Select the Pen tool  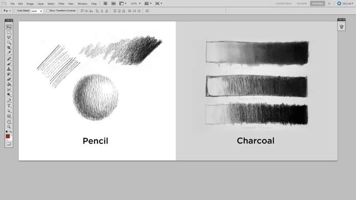pos(9,101)
